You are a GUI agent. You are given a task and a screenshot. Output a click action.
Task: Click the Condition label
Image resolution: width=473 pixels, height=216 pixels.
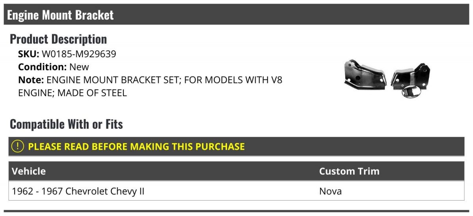[43, 67]
